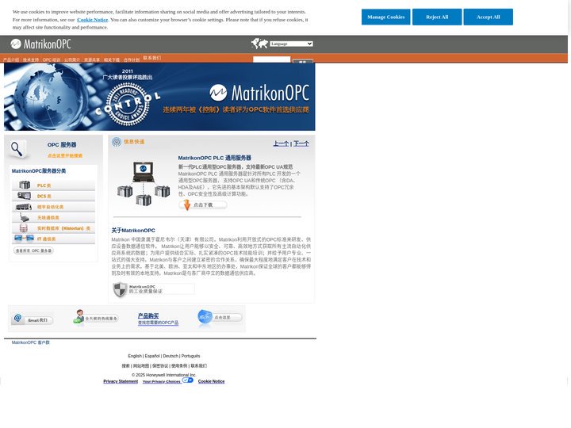Switch to Português language link
The height and width of the screenshot is (428, 571).
click(x=190, y=356)
